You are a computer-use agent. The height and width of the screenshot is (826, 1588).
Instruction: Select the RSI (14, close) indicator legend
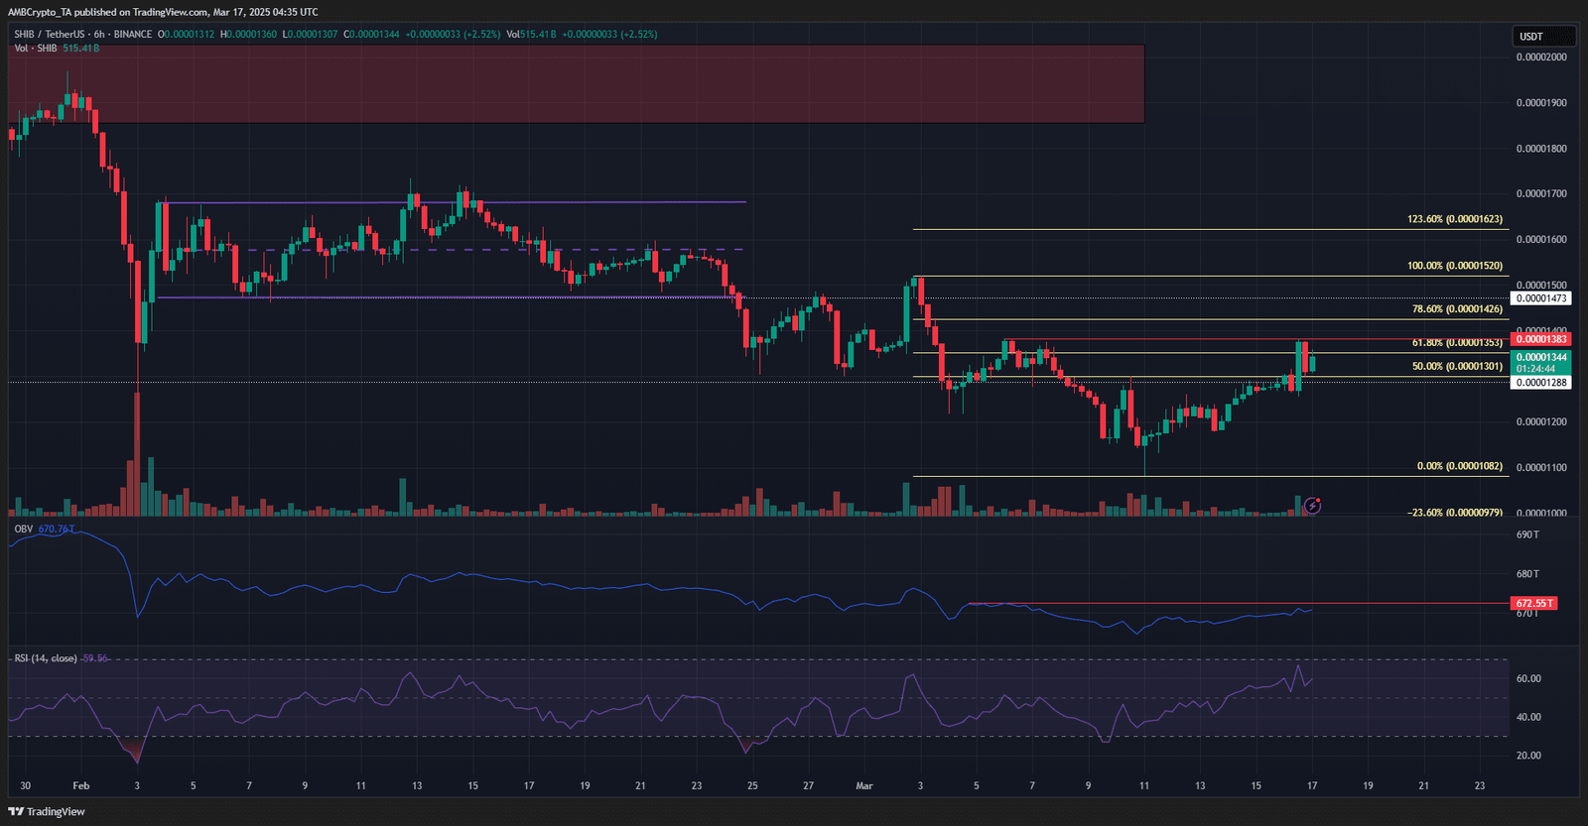click(46, 658)
